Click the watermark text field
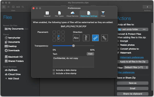The image size is (154, 97). pyautogui.click(x=73, y=62)
